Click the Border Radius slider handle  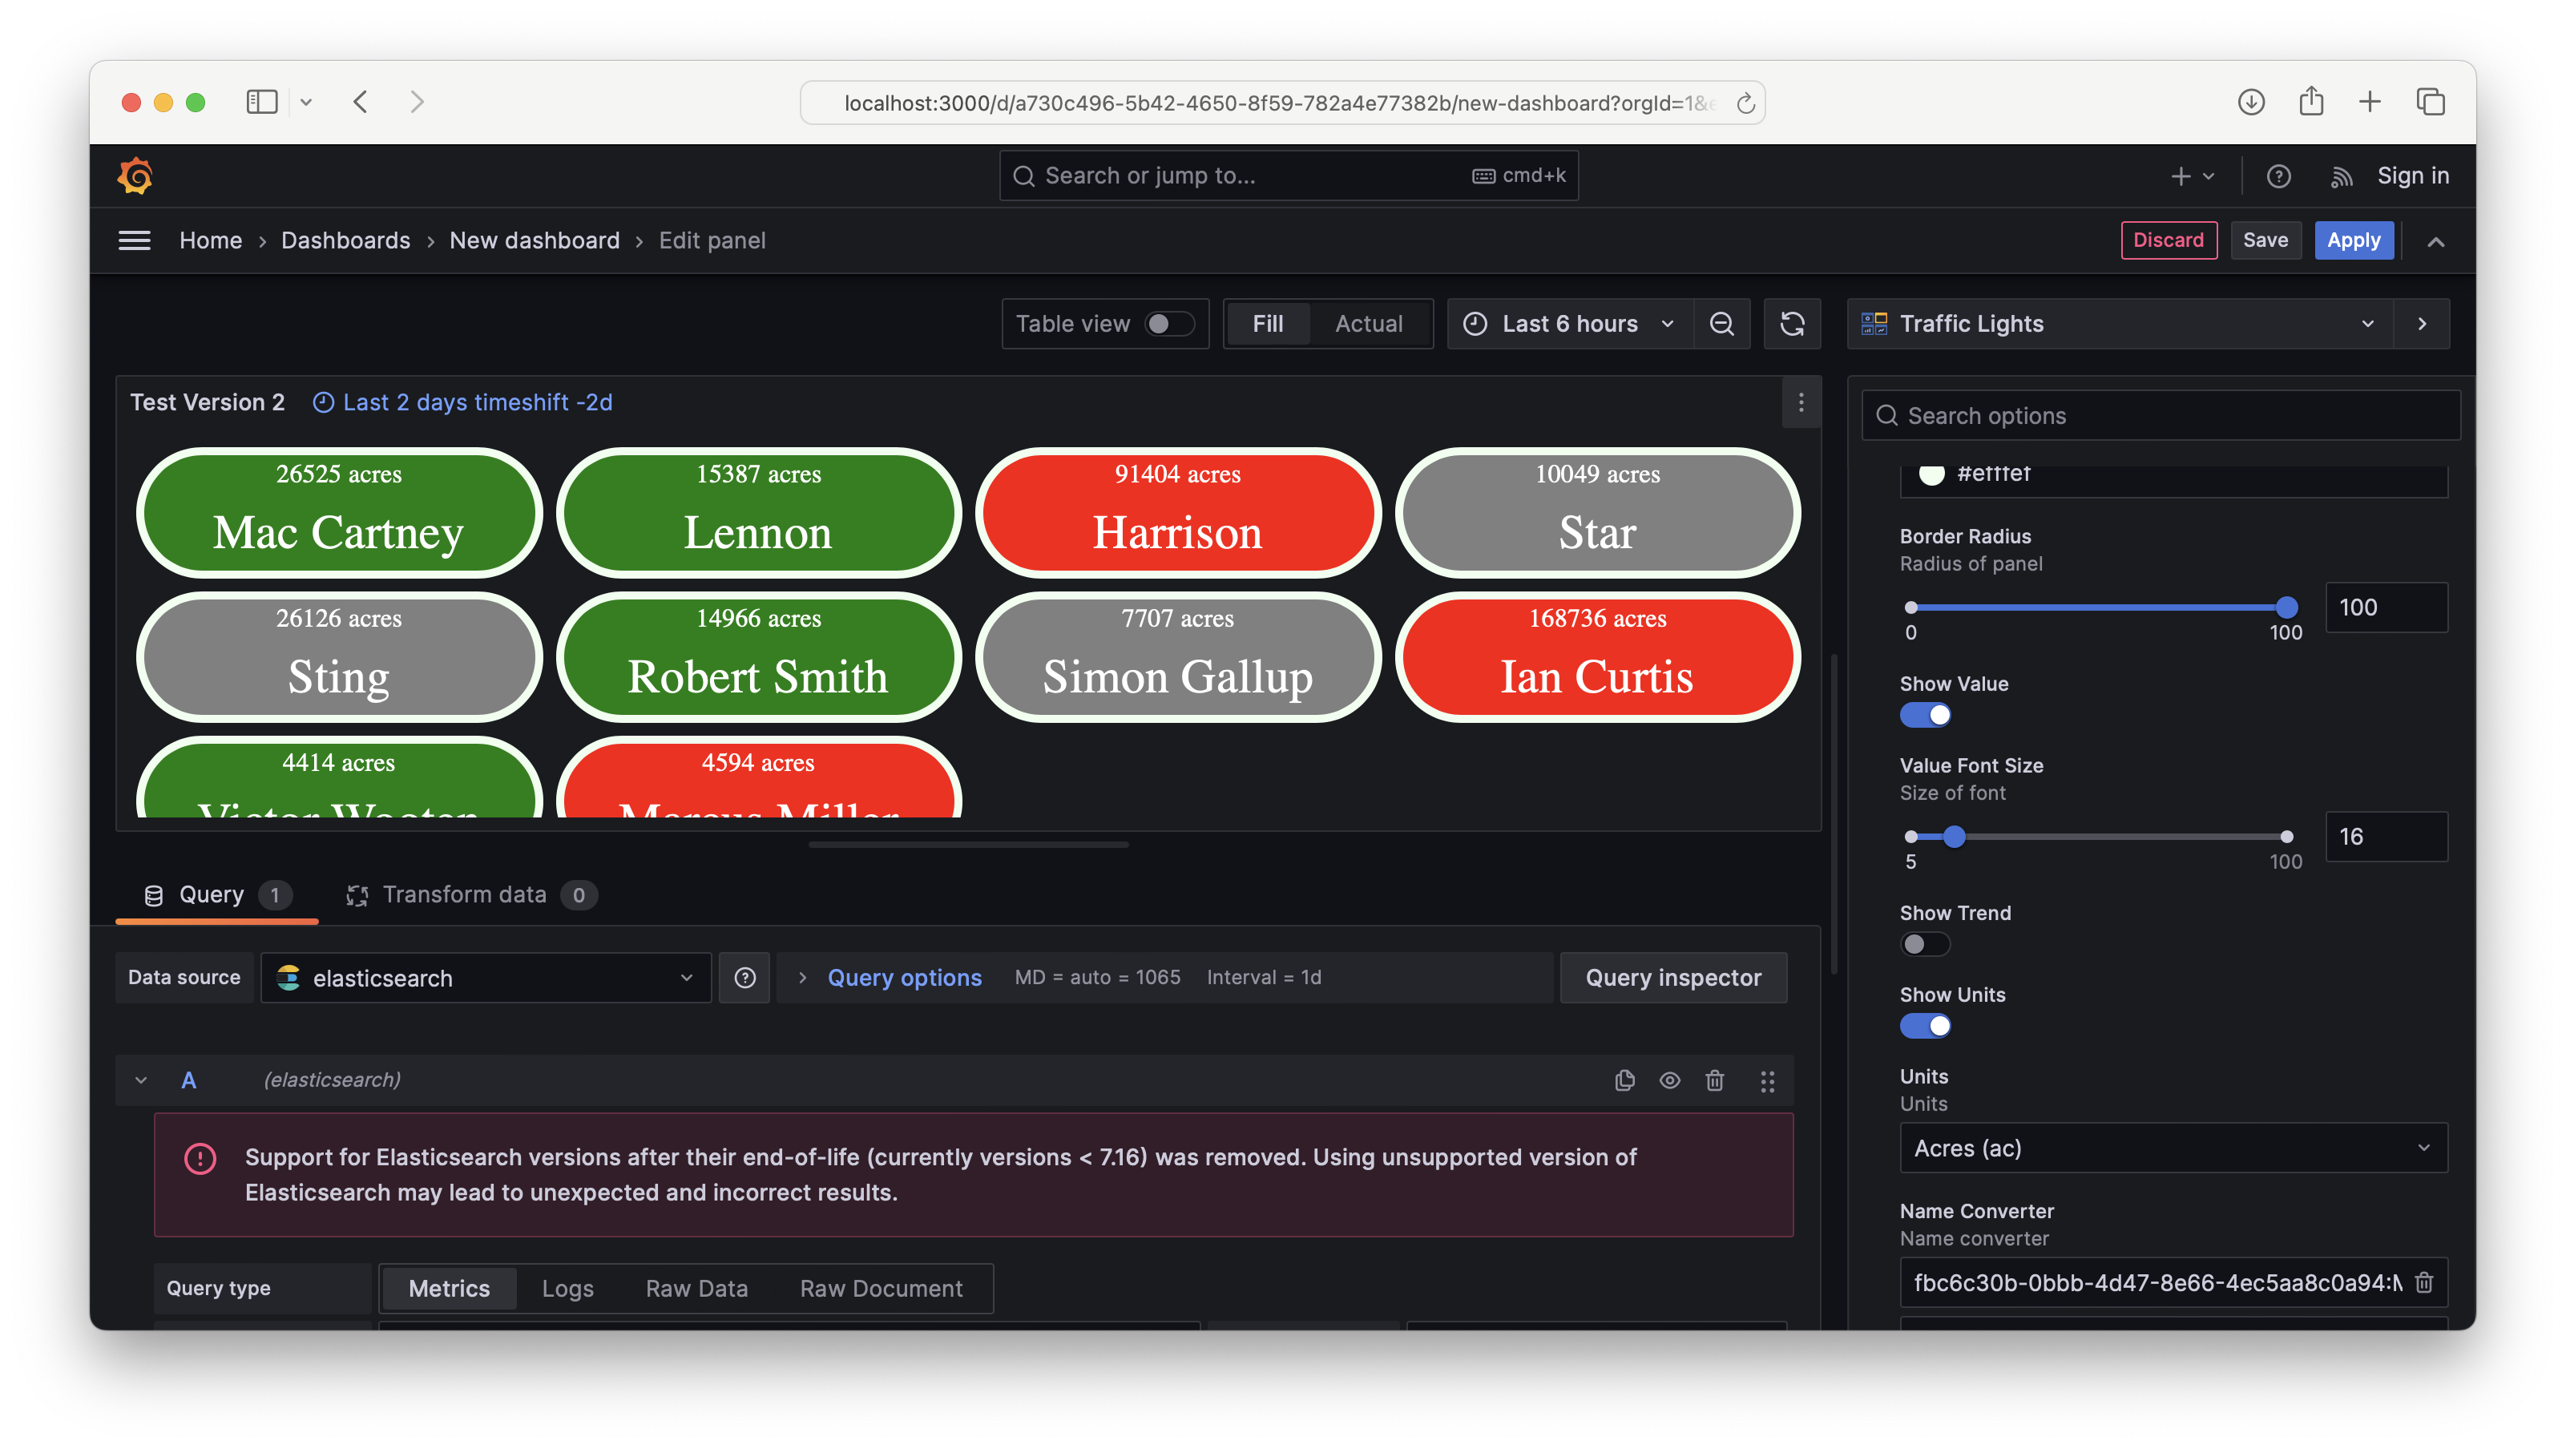(2287, 607)
